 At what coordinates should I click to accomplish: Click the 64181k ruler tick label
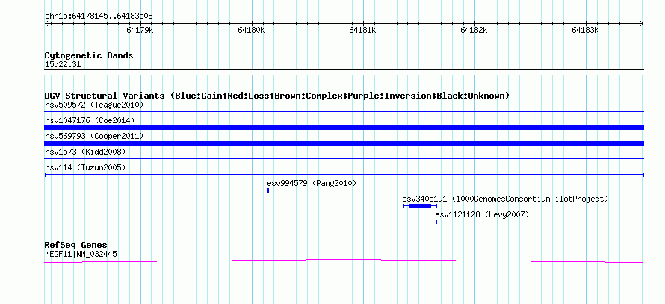(x=362, y=31)
